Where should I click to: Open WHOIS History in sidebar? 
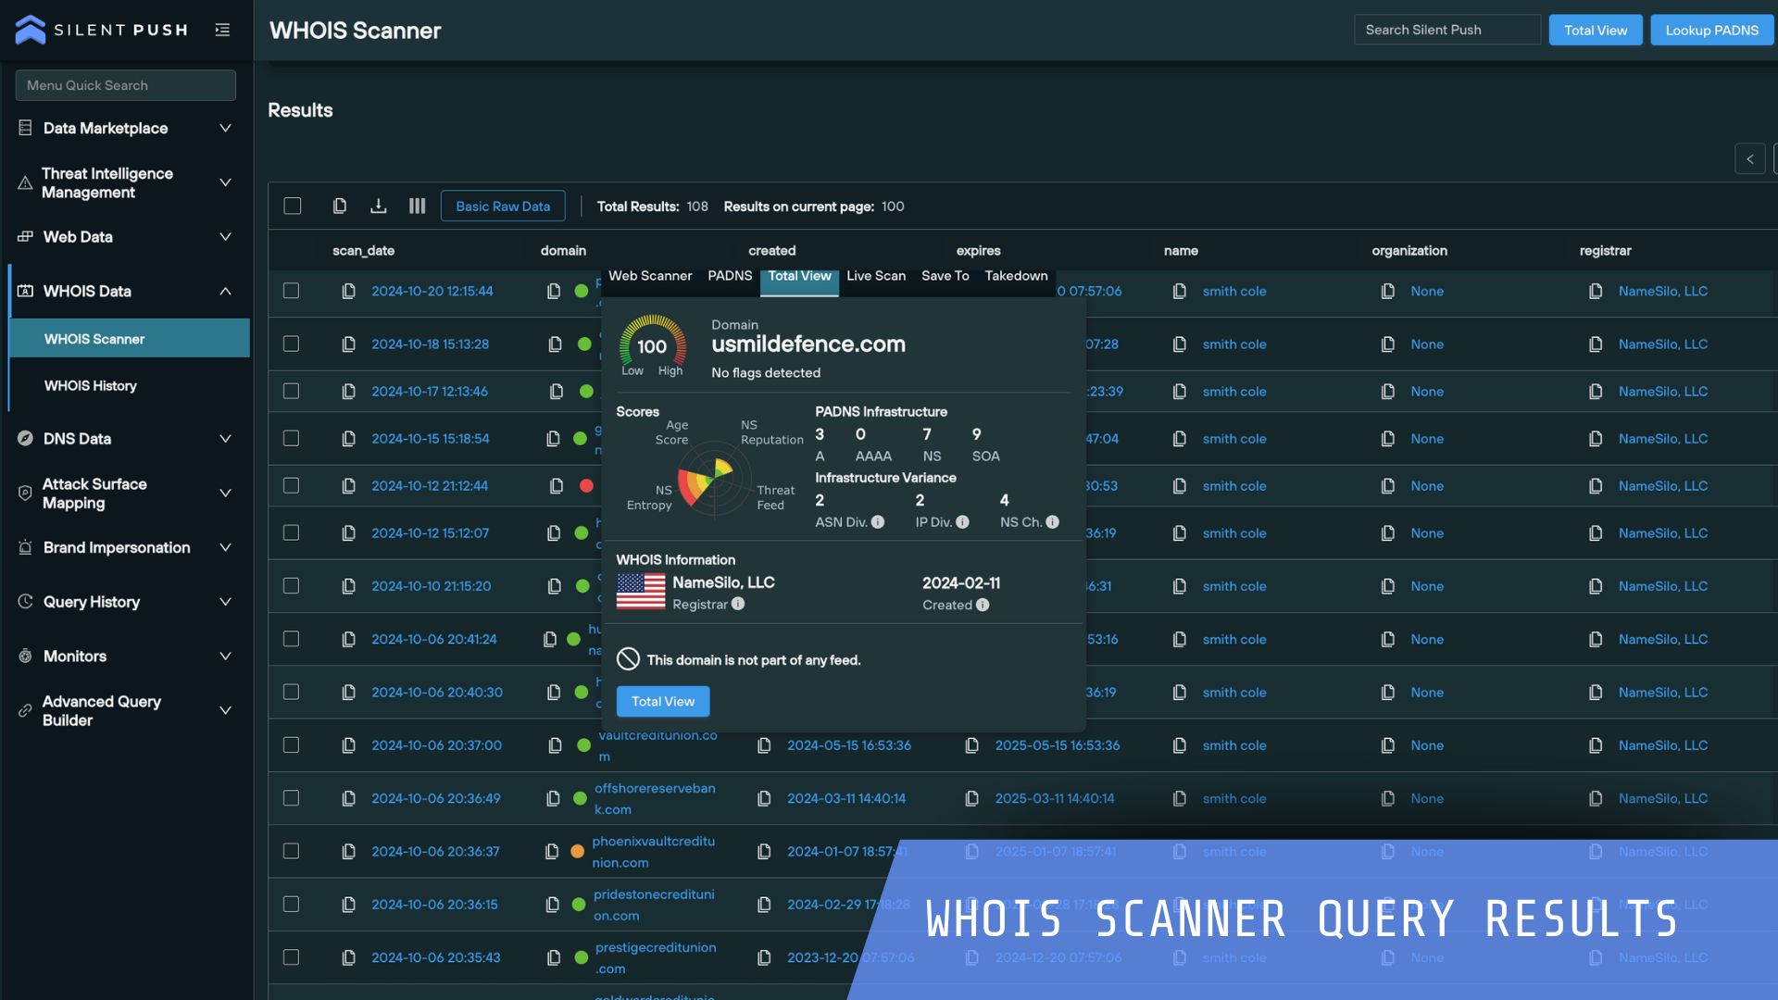(91, 385)
